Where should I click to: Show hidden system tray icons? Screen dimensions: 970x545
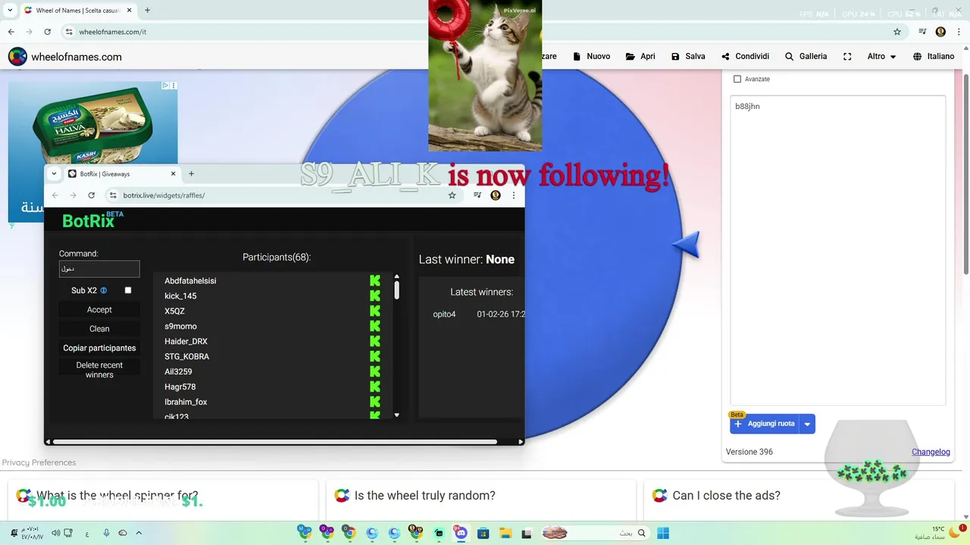tap(139, 533)
